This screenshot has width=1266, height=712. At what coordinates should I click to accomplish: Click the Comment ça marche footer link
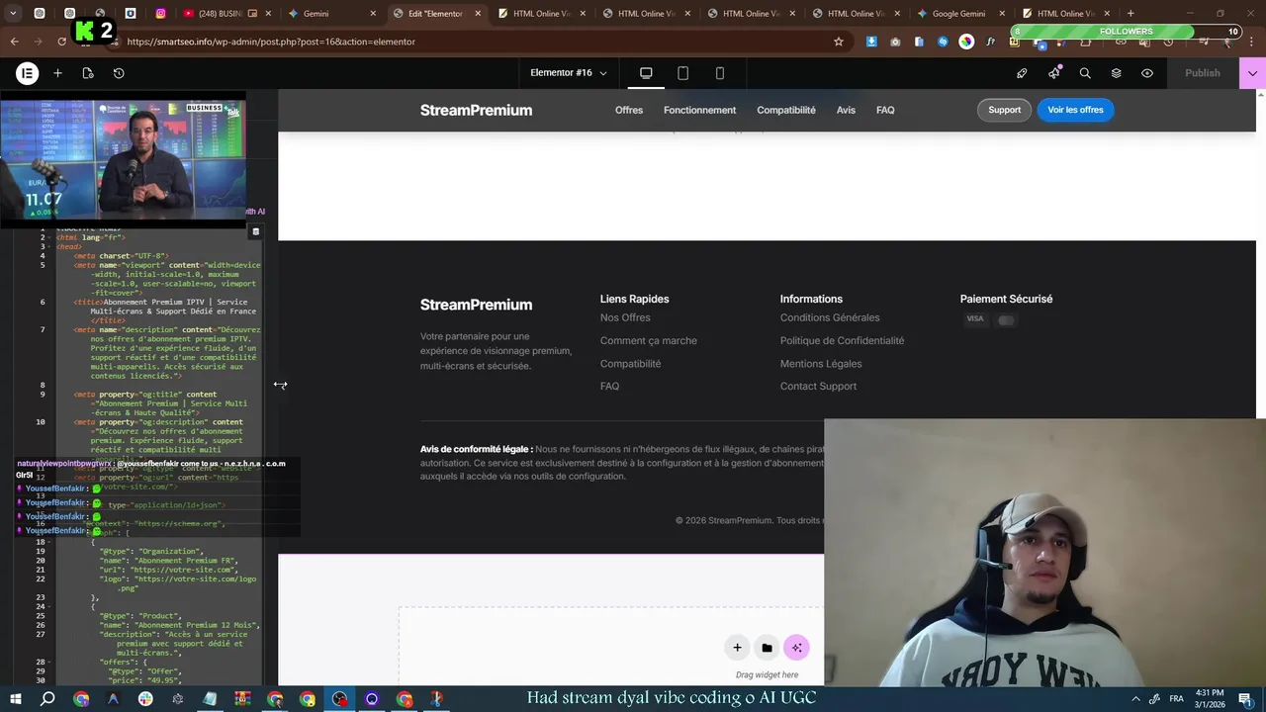pyautogui.click(x=648, y=340)
